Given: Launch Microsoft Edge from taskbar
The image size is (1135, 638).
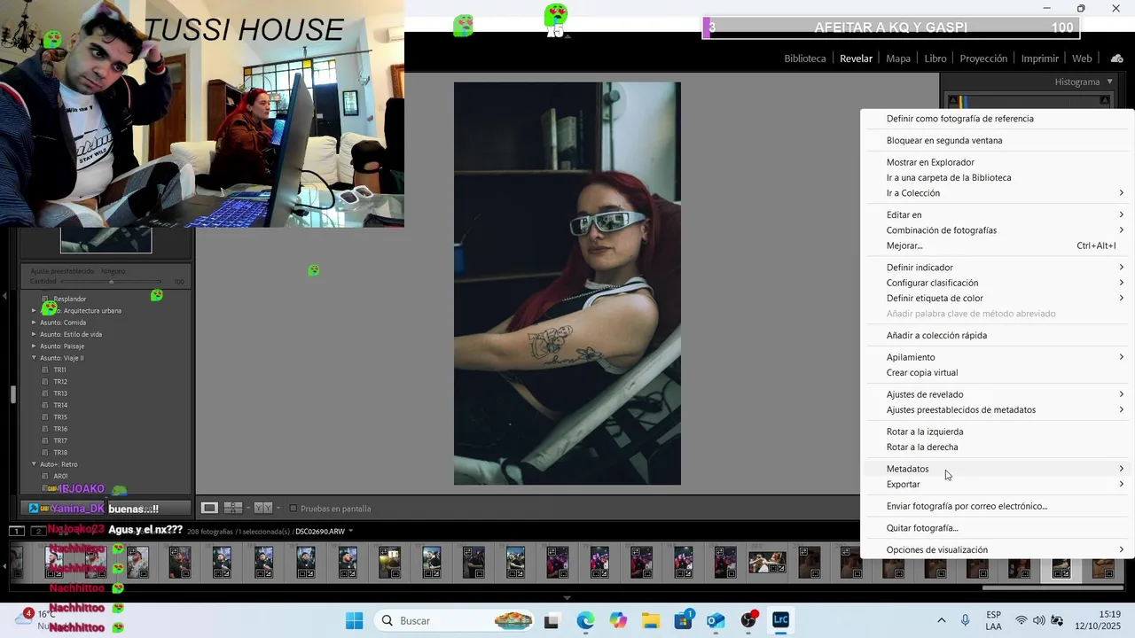Looking at the screenshot, I should click(585, 620).
